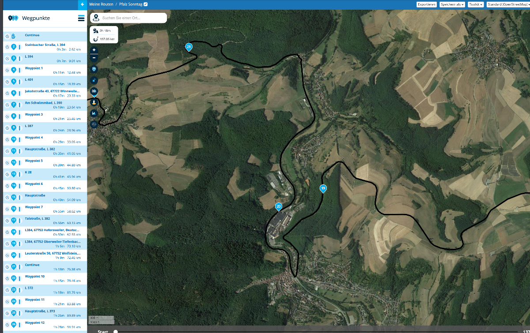
Task: Toggle the route lock padlock icon
Action: click(94, 80)
